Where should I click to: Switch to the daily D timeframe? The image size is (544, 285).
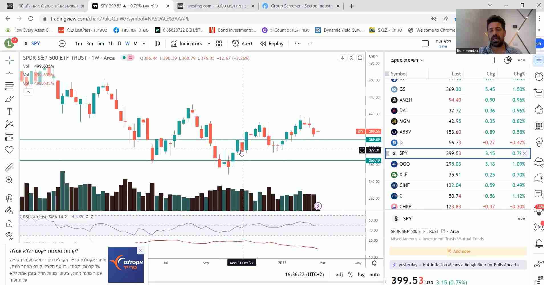pyautogui.click(x=119, y=44)
